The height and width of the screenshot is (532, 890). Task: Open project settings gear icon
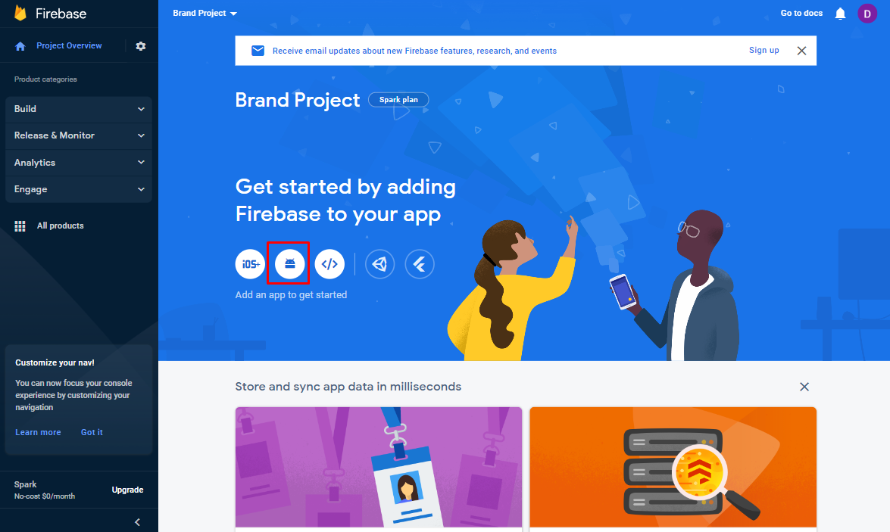(141, 46)
